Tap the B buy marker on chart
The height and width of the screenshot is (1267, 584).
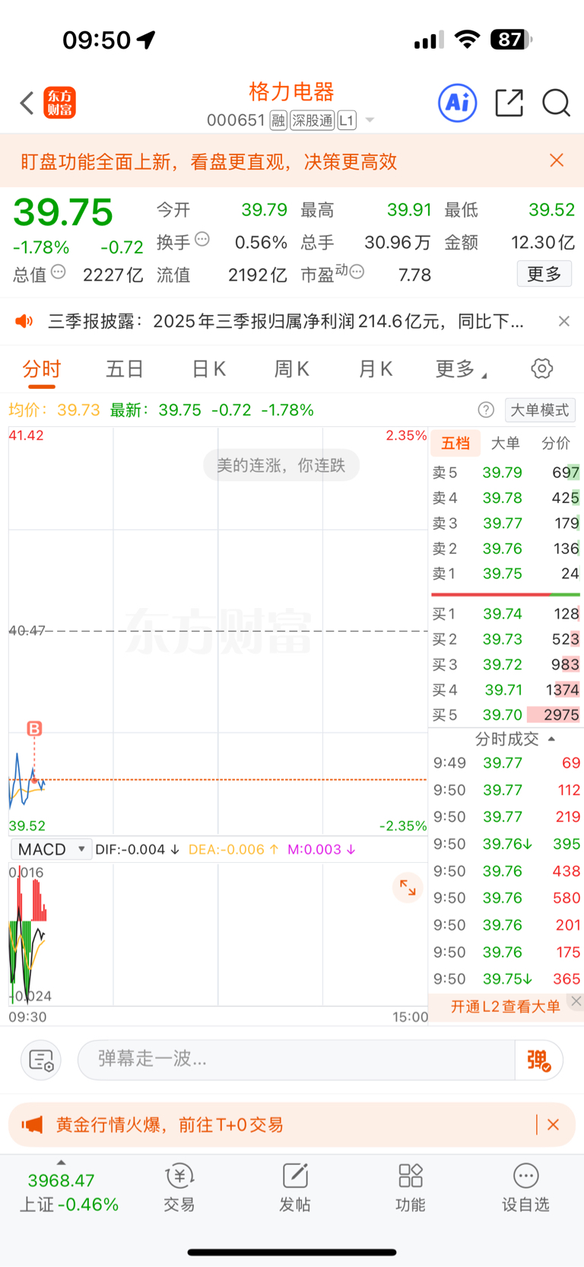click(x=34, y=728)
